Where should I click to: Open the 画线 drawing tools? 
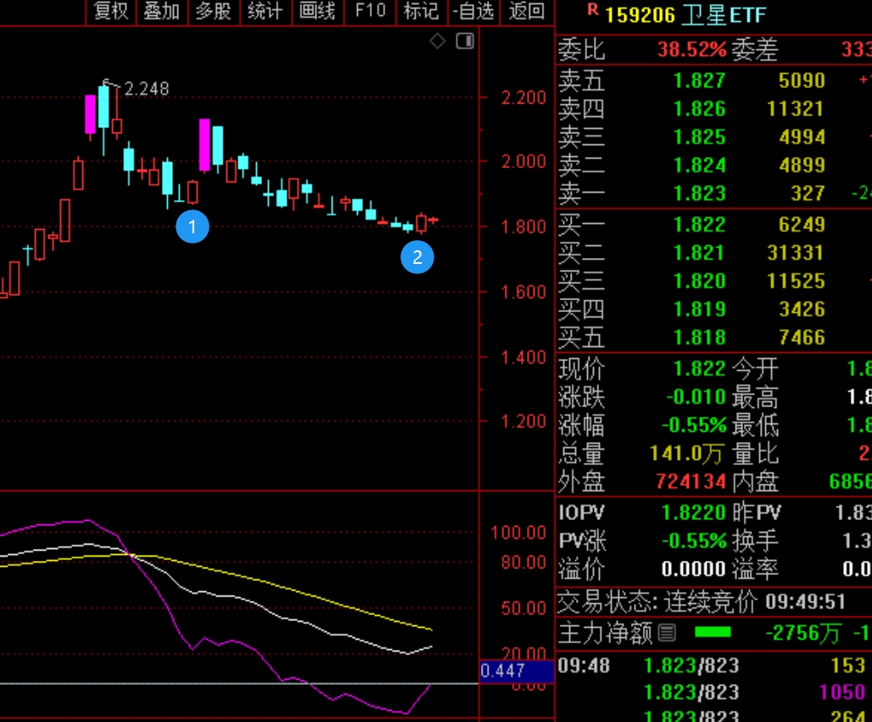click(x=317, y=11)
